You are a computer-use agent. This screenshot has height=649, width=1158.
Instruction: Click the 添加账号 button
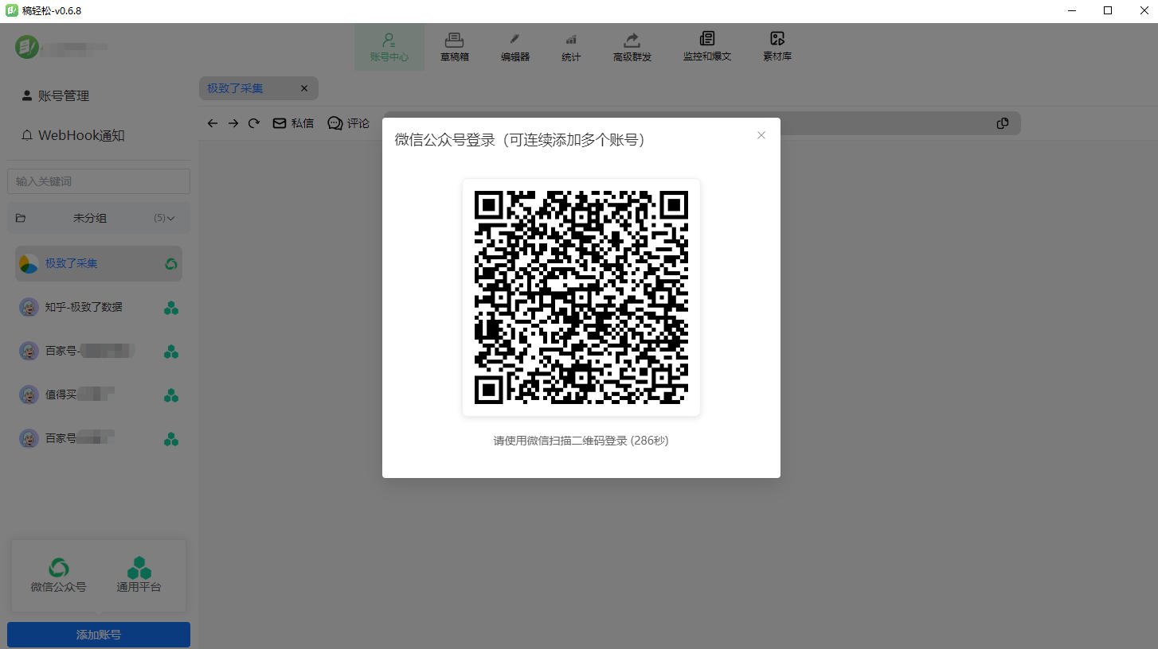99,635
